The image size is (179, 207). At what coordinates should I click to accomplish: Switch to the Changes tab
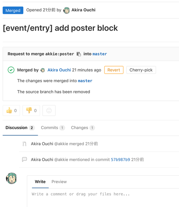click(83, 128)
